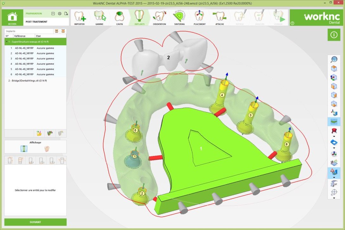Screen dimensions: 345x230
Task: Toggle the highlighted warning triangle view button
Action: coord(334,171)
